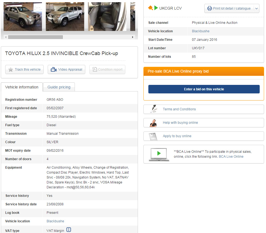Click the star icon on Track this vehicle
Screen dimensions: 266x233
[x=11, y=70]
